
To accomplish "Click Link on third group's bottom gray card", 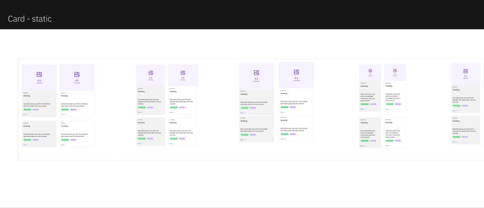I will point(242,140).
